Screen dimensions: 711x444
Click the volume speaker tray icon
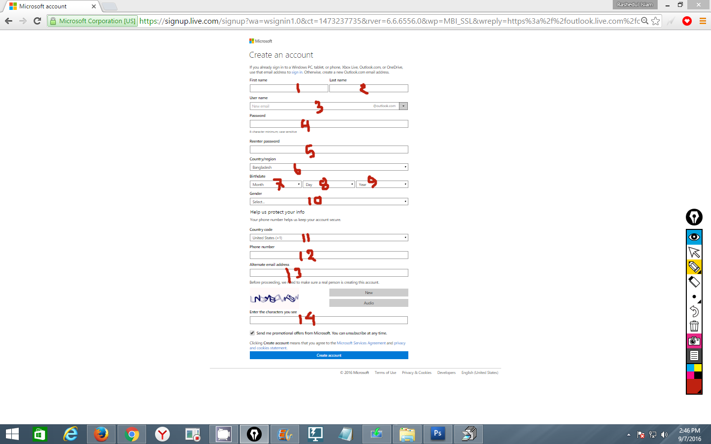click(x=664, y=435)
